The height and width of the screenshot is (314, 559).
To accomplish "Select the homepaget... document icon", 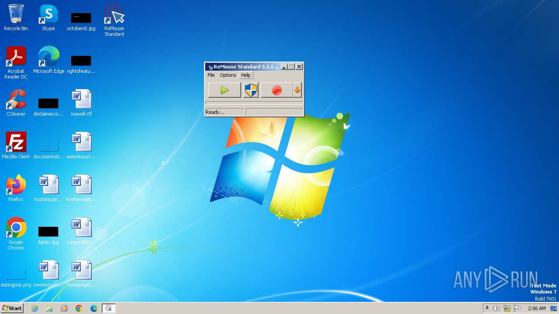I will (81, 274).
